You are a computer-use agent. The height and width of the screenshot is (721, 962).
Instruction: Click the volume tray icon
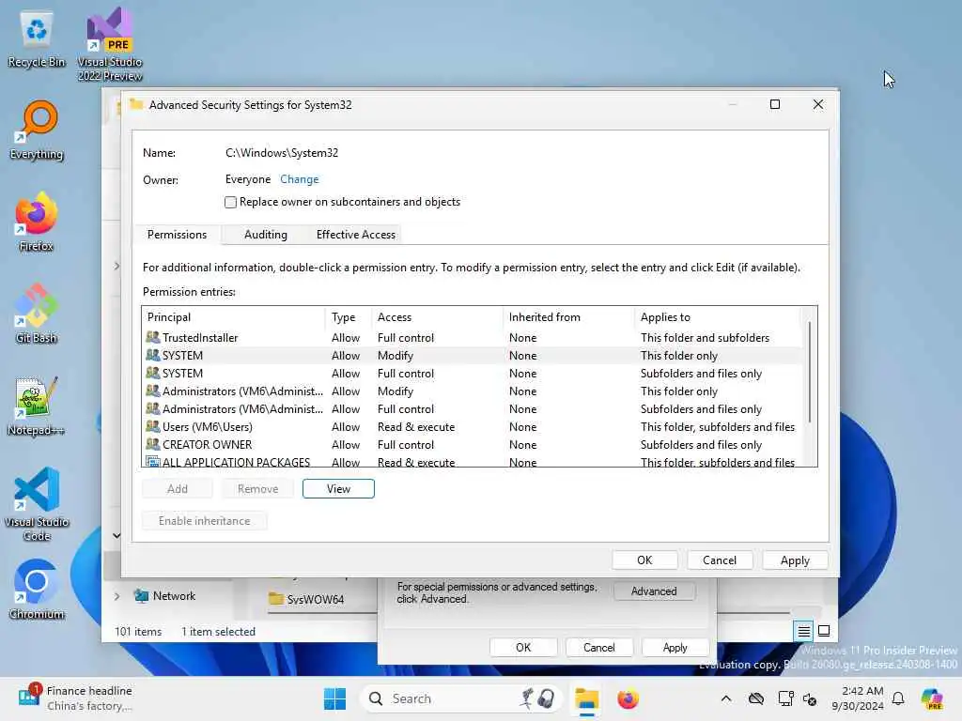[x=810, y=698]
